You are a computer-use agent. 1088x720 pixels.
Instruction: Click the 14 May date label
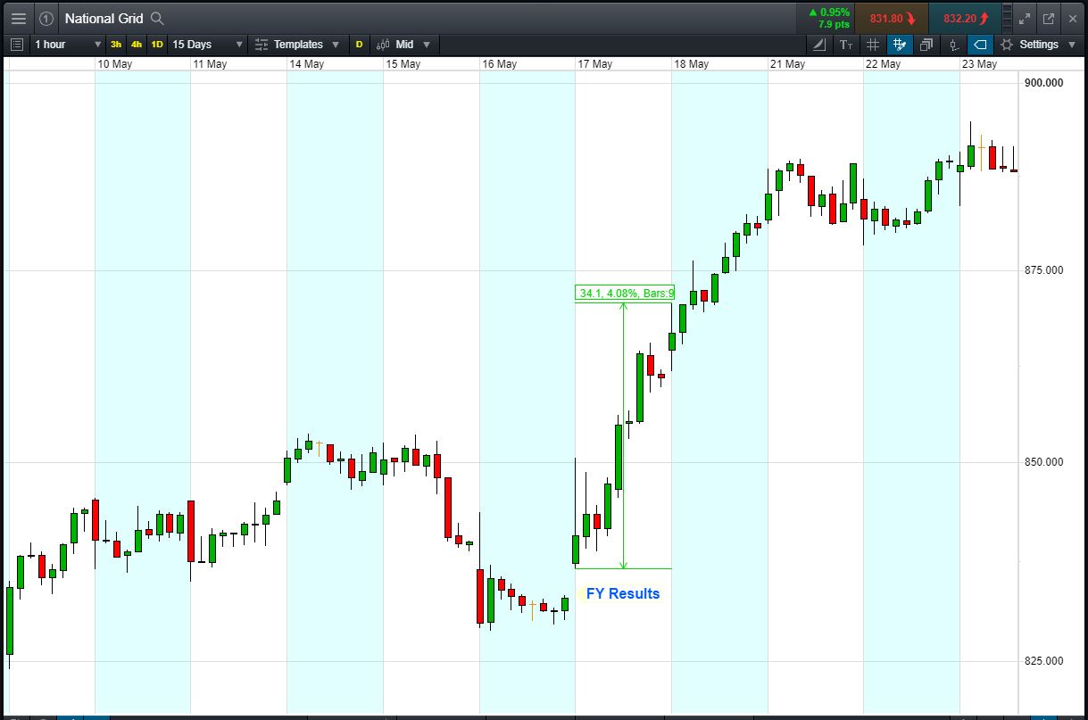coord(307,64)
